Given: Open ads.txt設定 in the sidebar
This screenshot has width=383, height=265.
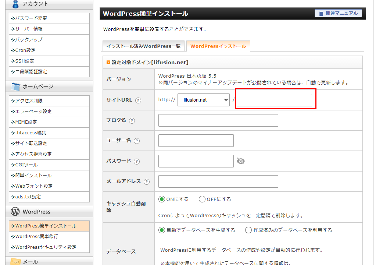Looking at the screenshot, I should click(x=49, y=197).
